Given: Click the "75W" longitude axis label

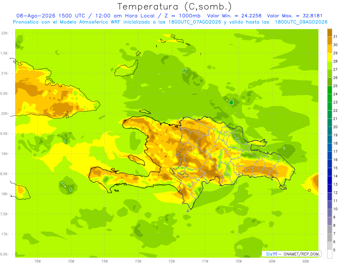Looking at the screenshot, I should pyautogui.click(x=71, y=261).
